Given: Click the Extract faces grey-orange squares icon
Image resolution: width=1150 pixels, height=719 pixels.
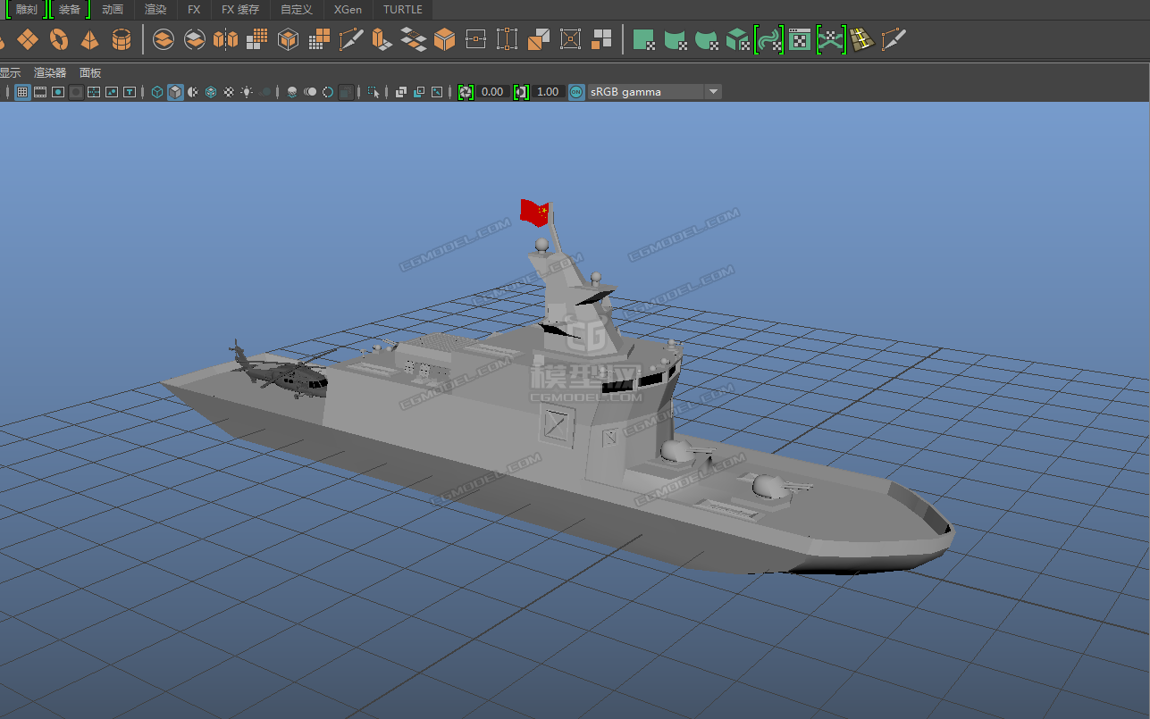Looking at the screenshot, I should 601,39.
